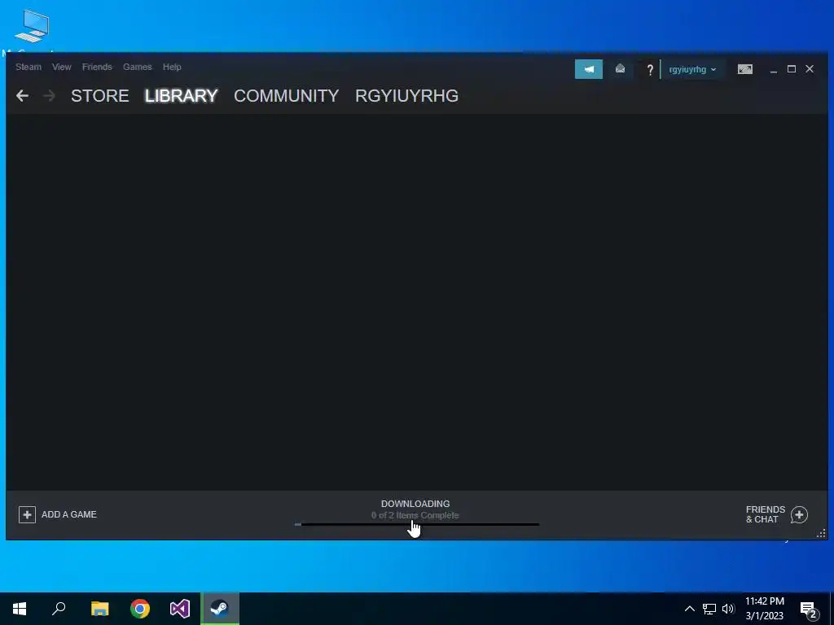
Task: Maximize the Steam window
Action: pos(792,69)
